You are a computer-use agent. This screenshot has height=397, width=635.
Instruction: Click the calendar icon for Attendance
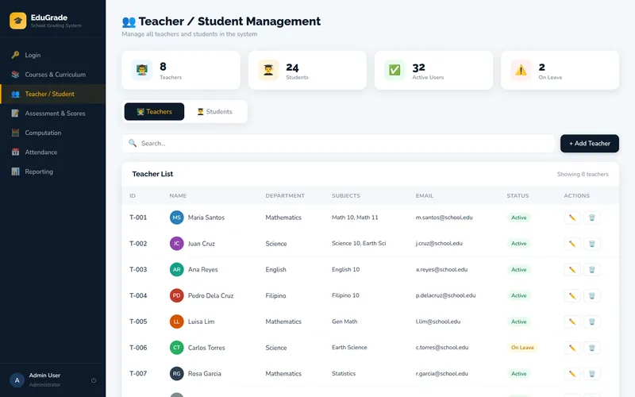point(15,152)
